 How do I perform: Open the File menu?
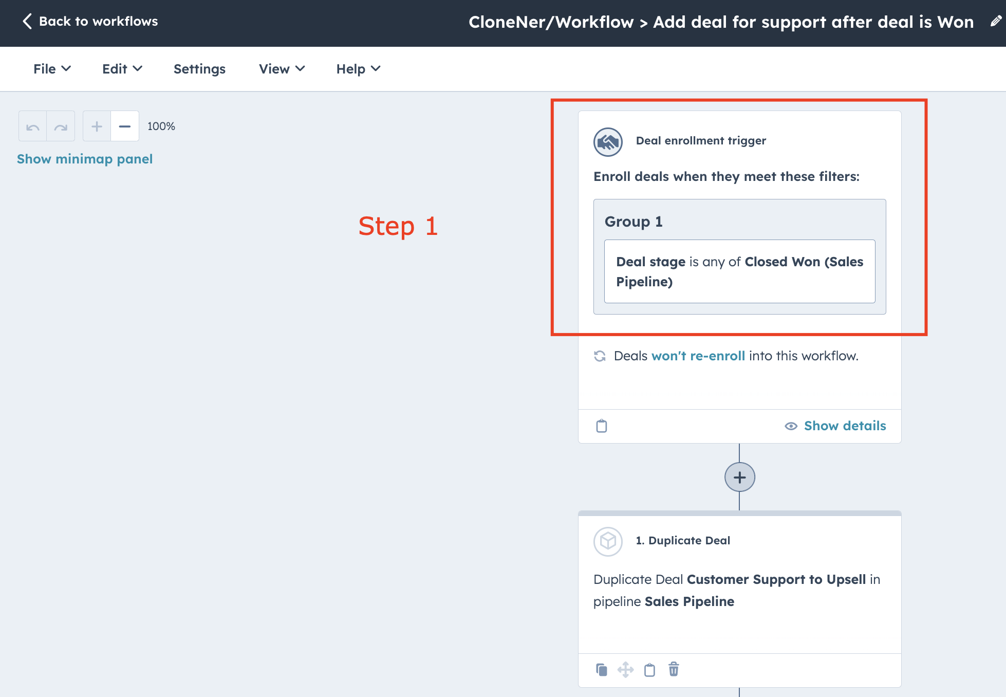tap(52, 69)
